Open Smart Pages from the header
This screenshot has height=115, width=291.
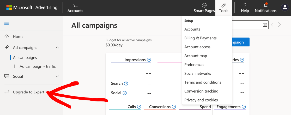[204, 5]
